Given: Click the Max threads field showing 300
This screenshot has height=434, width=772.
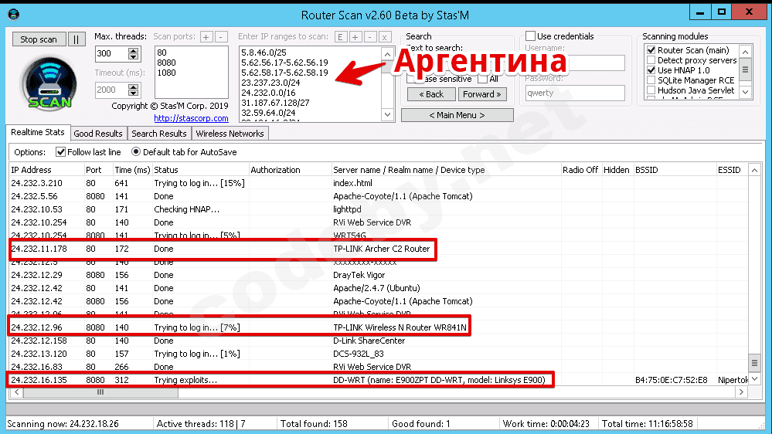Looking at the screenshot, I should click(x=112, y=53).
